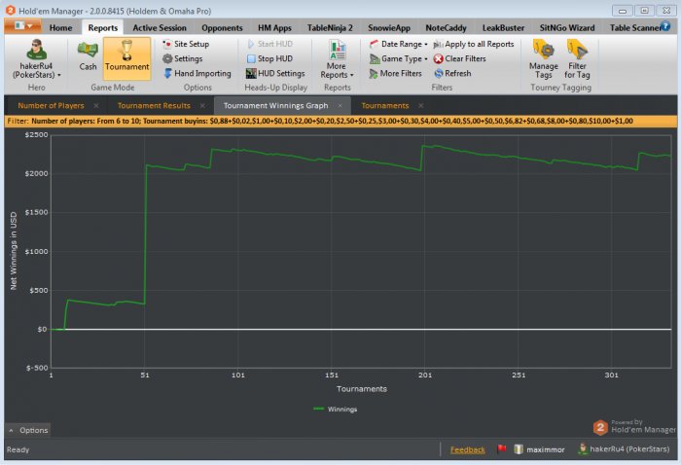Open the TableNinja 2 tab
Screen dimensions: 681x465
tap(330, 28)
